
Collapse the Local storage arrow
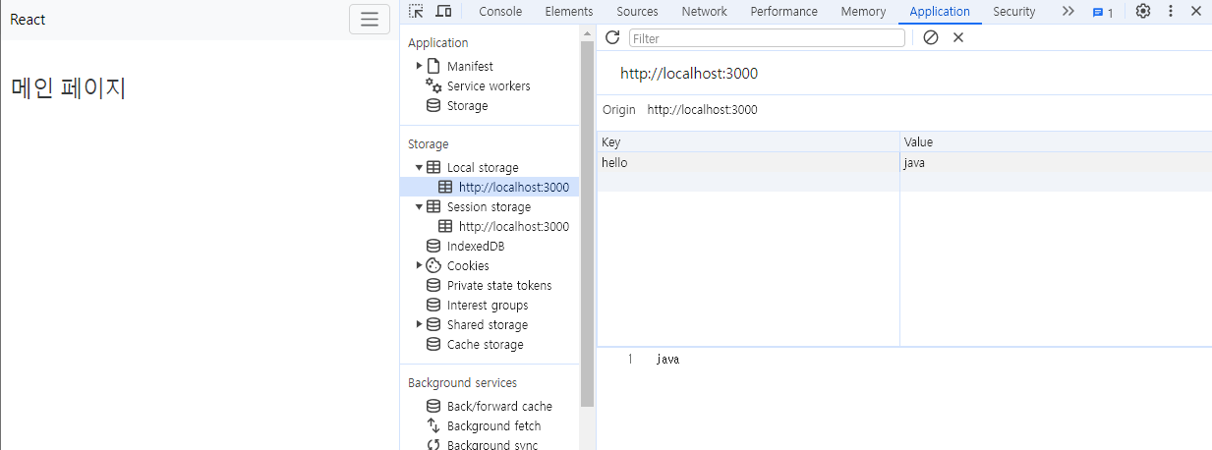point(420,168)
